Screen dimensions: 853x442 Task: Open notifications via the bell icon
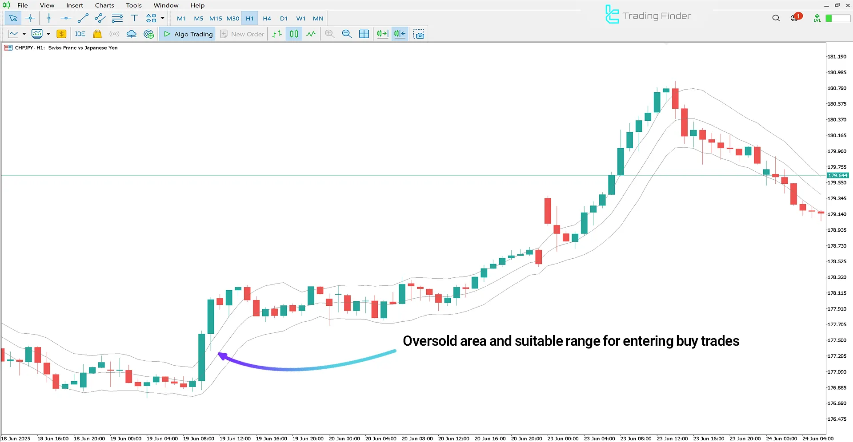pyautogui.click(x=794, y=18)
